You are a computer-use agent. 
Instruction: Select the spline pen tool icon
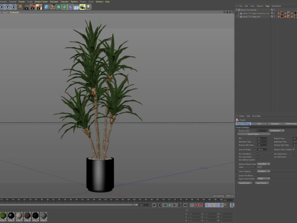tap(53, 7)
